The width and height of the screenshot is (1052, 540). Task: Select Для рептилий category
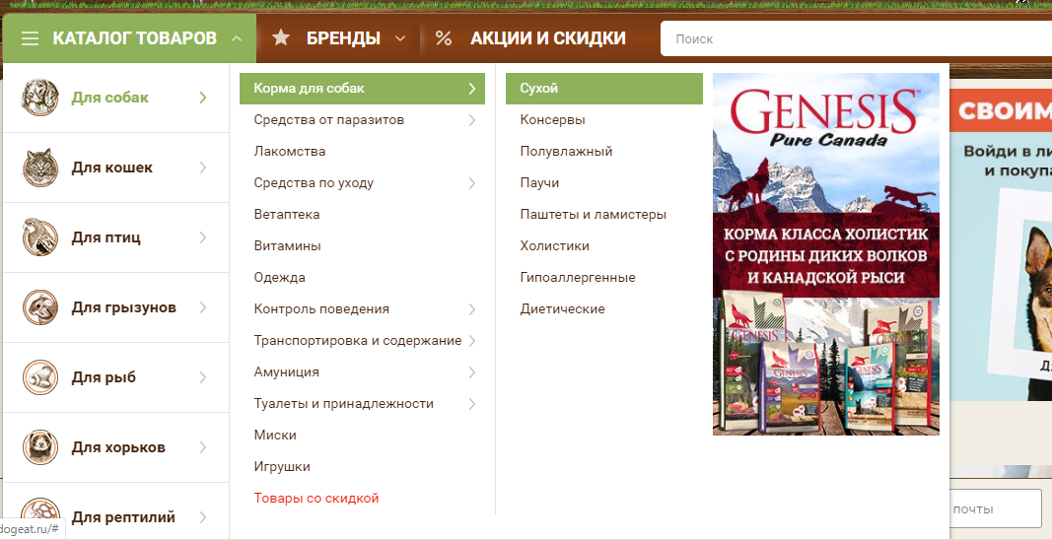tap(115, 511)
